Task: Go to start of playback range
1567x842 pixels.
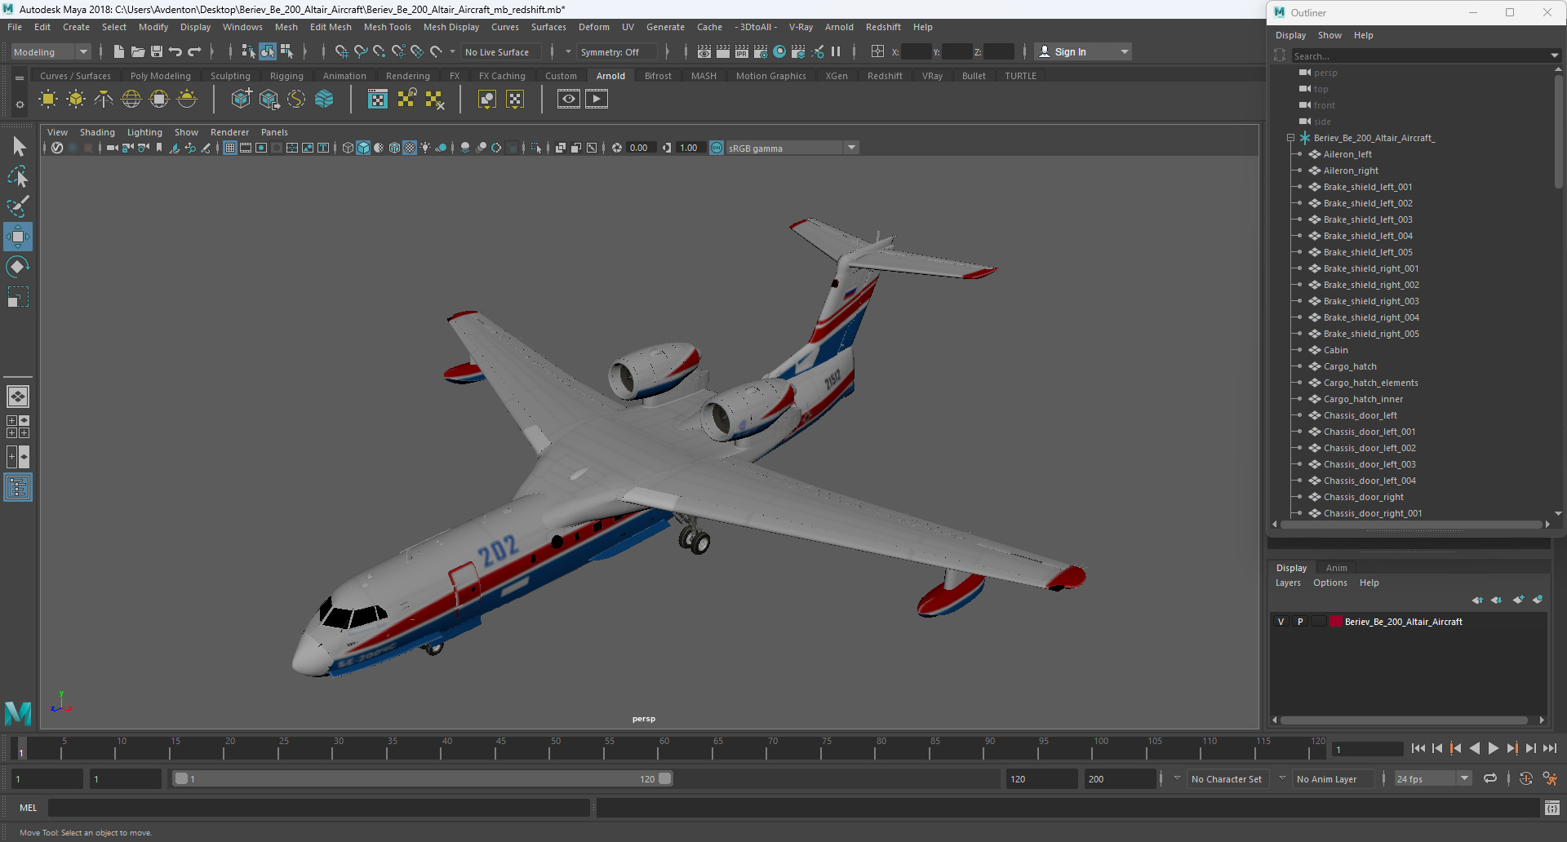Action: click(1418, 748)
